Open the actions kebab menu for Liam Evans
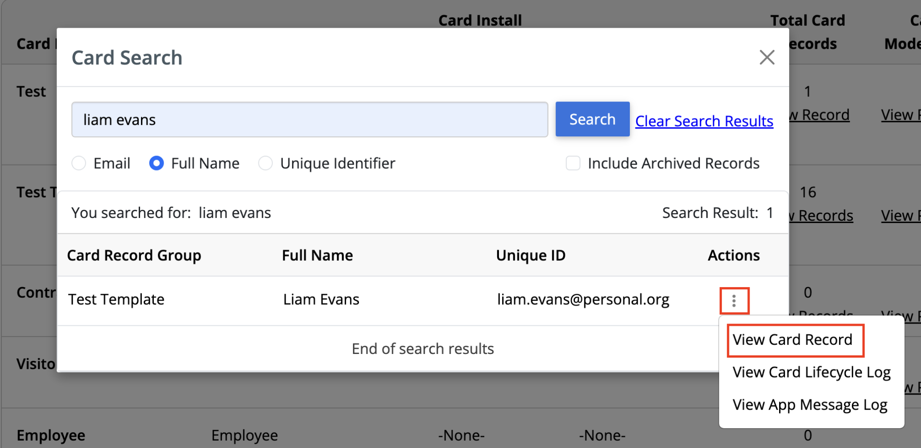Image resolution: width=921 pixels, height=448 pixels. (734, 301)
